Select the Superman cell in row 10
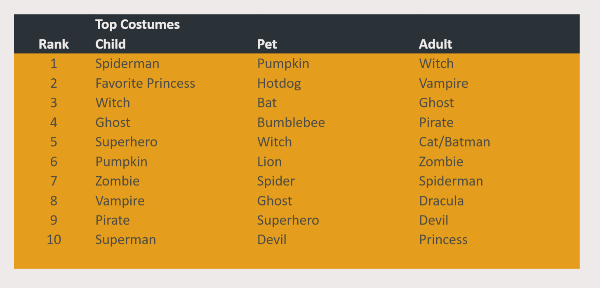Image resolution: width=600 pixels, height=288 pixels. [x=126, y=240]
